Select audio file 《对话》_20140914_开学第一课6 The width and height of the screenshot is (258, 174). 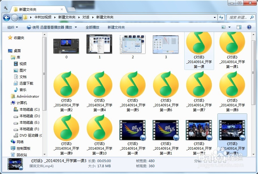click(x=166, y=91)
